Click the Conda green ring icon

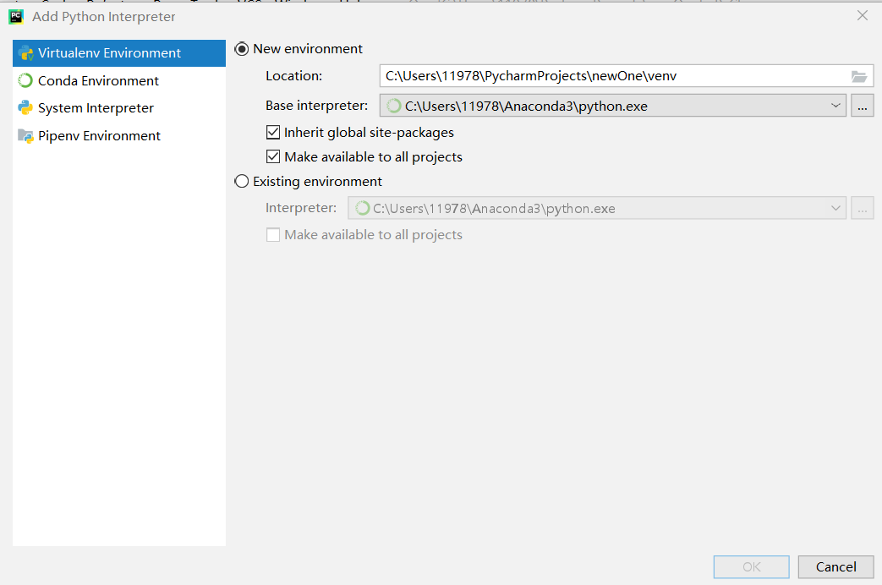tap(25, 80)
